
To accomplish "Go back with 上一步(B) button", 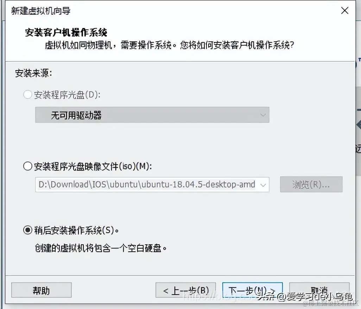I will [x=185, y=290].
